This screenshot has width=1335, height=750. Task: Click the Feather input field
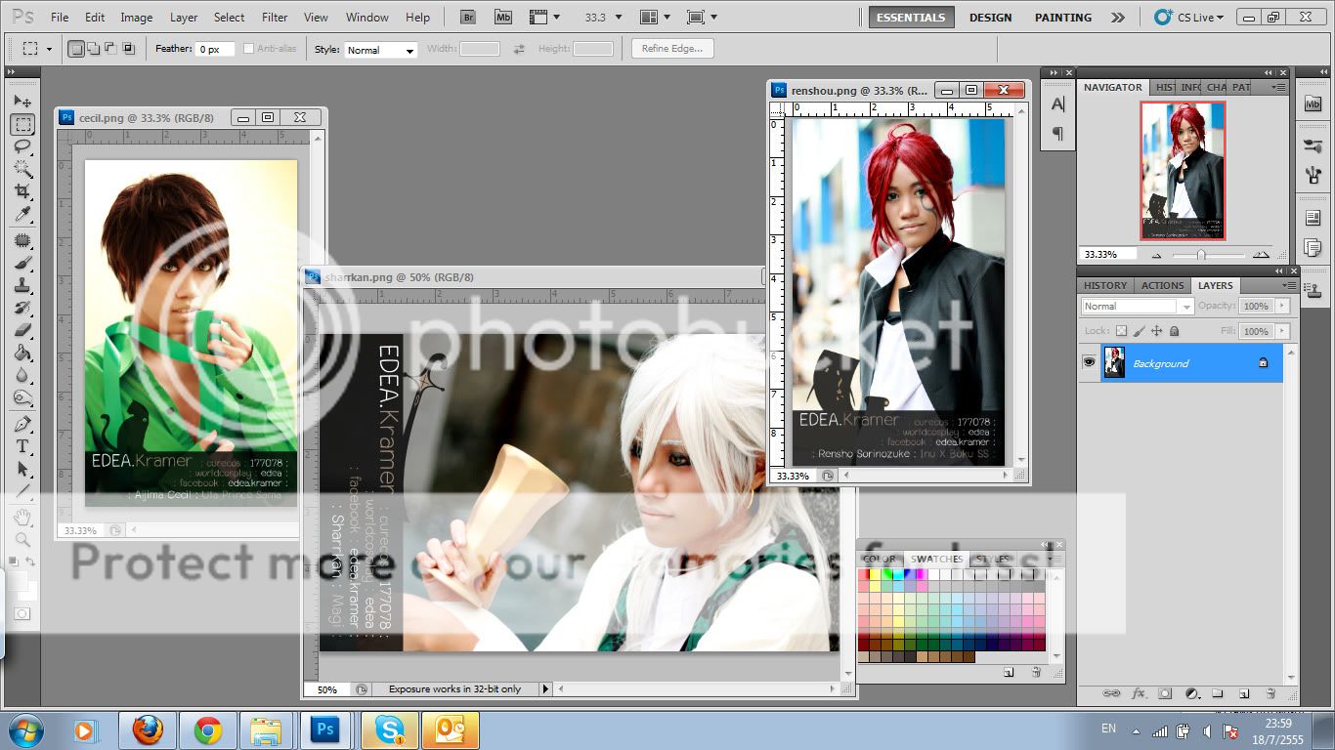point(215,49)
